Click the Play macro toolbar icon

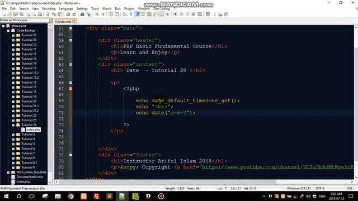(188, 15)
